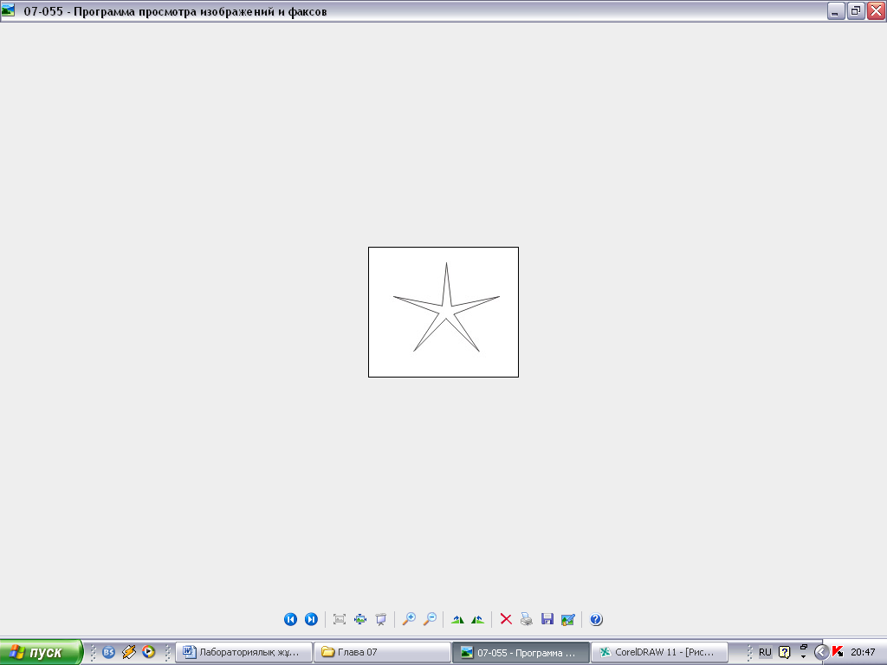Click the star image preview
This screenshot has width=887, height=665.
coord(443,312)
